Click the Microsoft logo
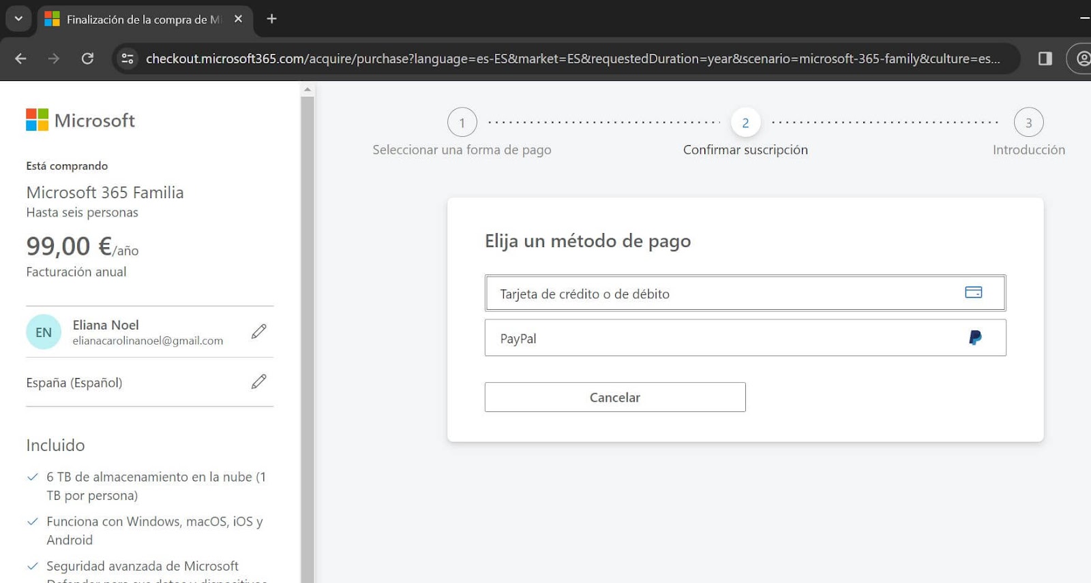The width and height of the screenshot is (1091, 583). coord(80,120)
